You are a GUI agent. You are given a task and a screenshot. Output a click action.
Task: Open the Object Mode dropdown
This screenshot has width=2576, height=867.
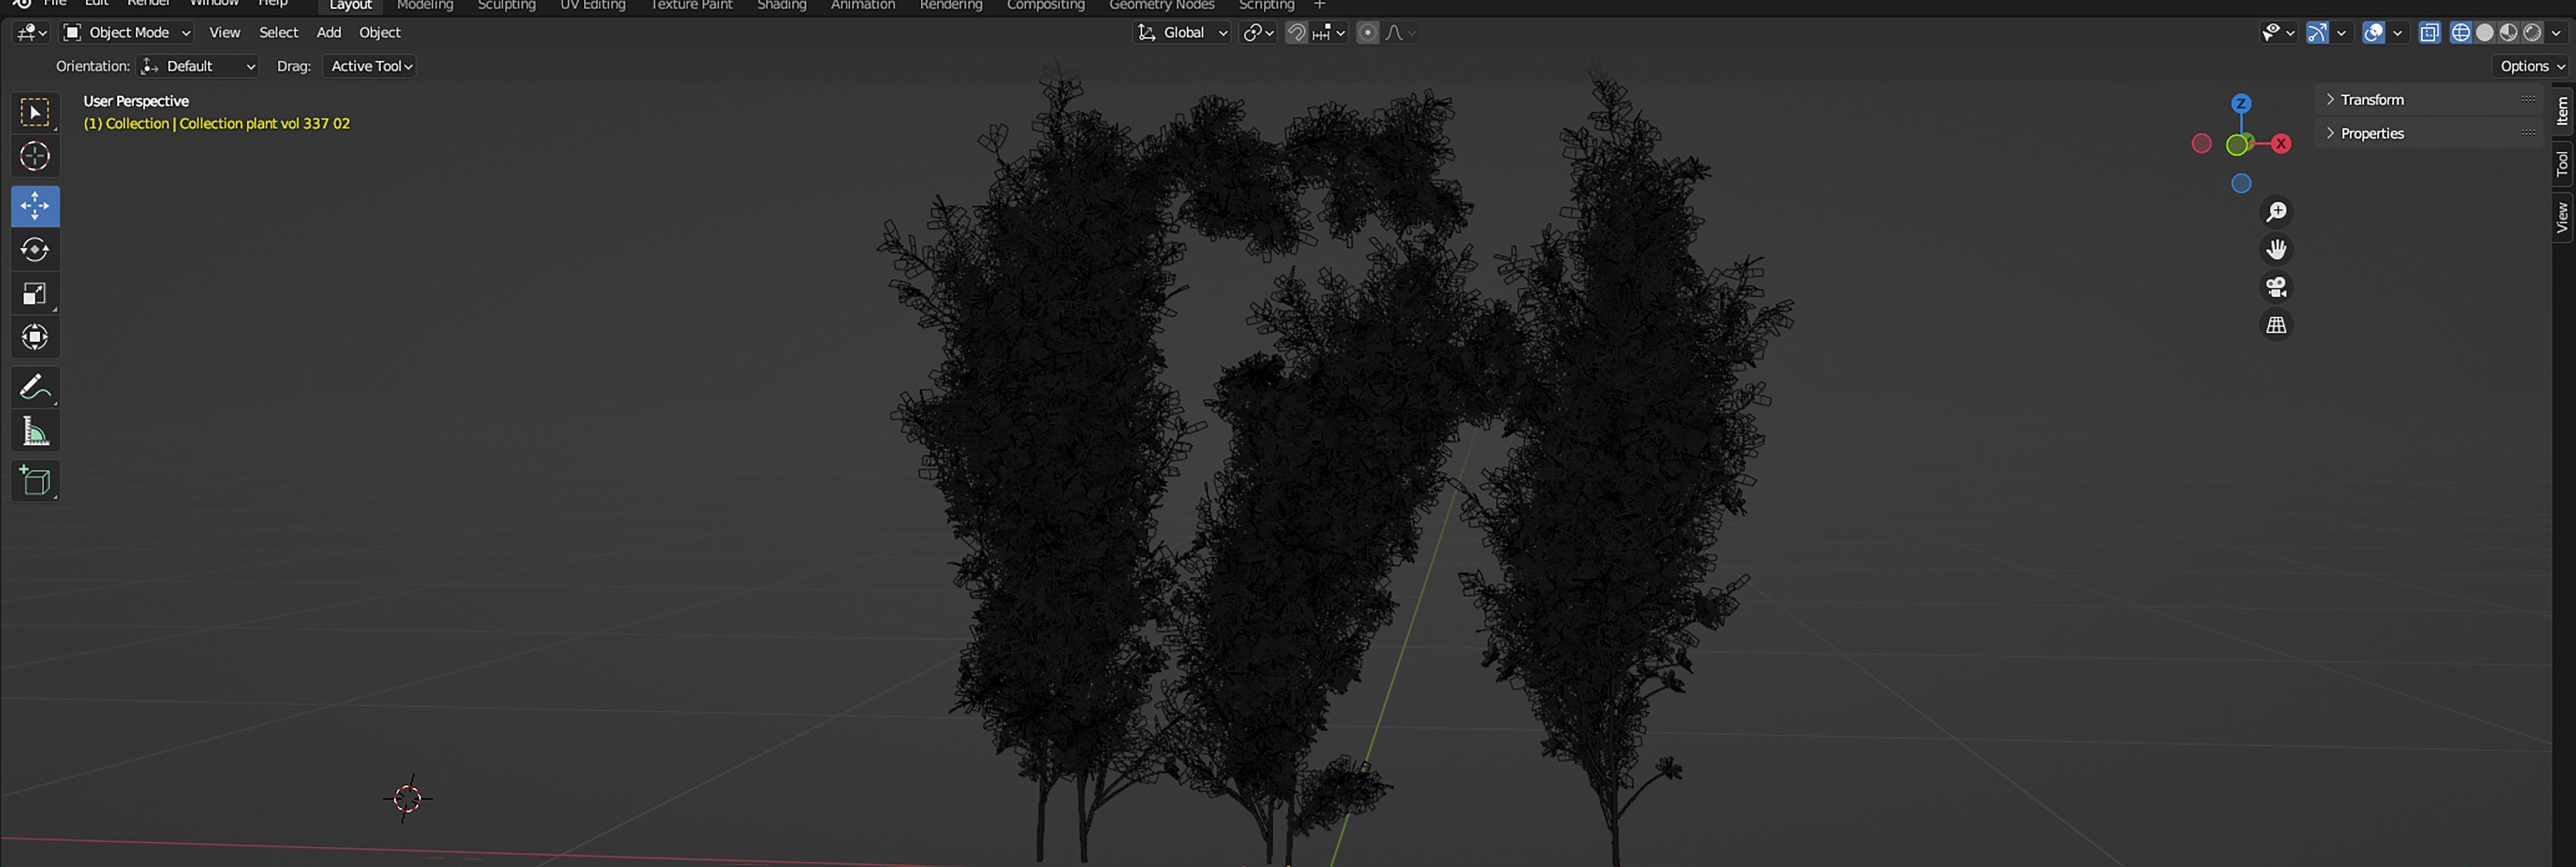coord(127,33)
